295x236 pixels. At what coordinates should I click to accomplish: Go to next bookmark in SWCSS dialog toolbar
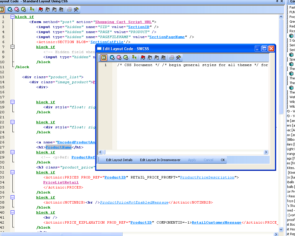(150, 58)
